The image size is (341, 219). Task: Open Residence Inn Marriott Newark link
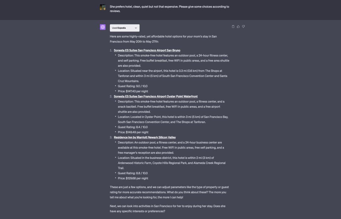click(145, 137)
